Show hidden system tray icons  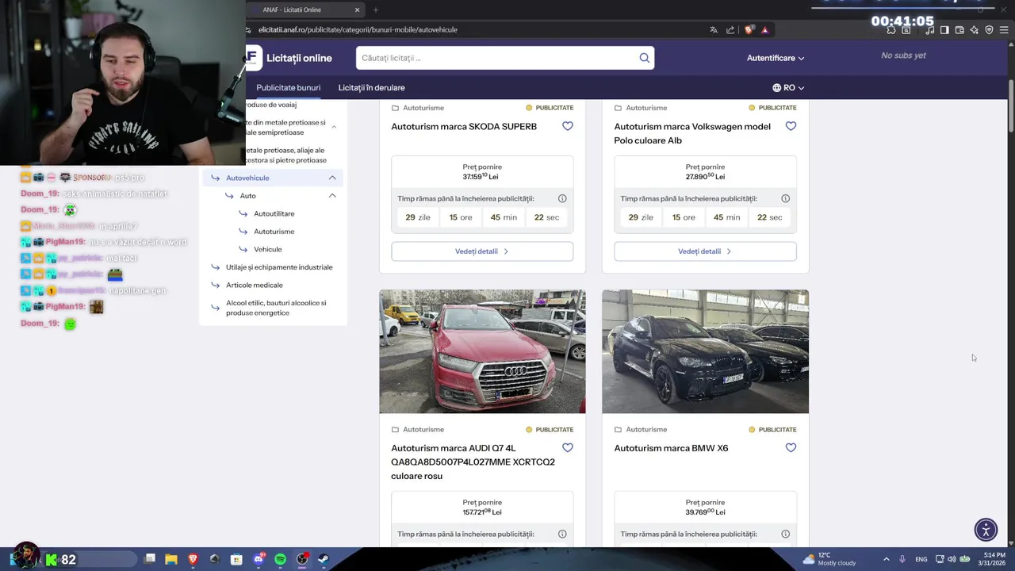pyautogui.click(x=887, y=559)
